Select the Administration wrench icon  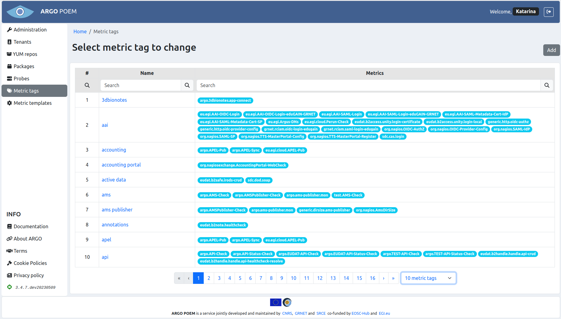coord(9,29)
